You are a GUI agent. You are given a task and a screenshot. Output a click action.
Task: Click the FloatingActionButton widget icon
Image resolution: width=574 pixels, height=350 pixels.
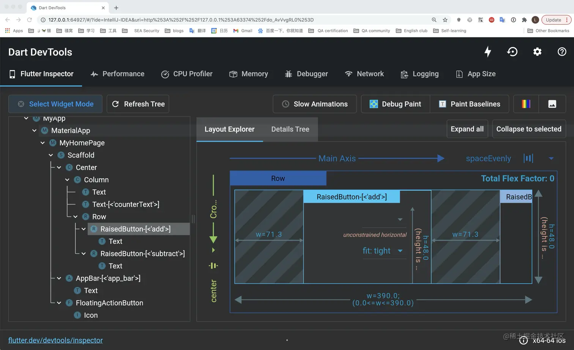click(69, 303)
